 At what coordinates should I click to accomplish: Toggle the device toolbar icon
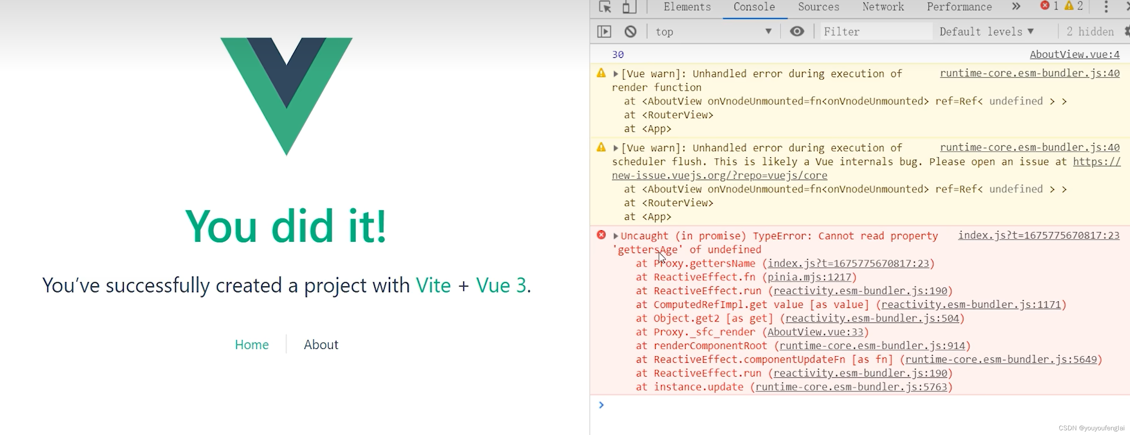(630, 7)
